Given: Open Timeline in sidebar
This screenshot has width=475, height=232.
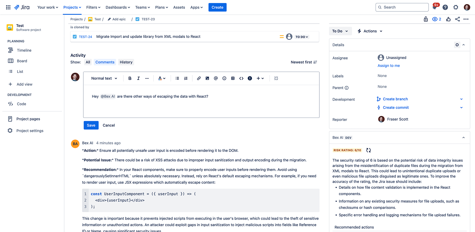Looking at the screenshot, I should coord(24,51).
